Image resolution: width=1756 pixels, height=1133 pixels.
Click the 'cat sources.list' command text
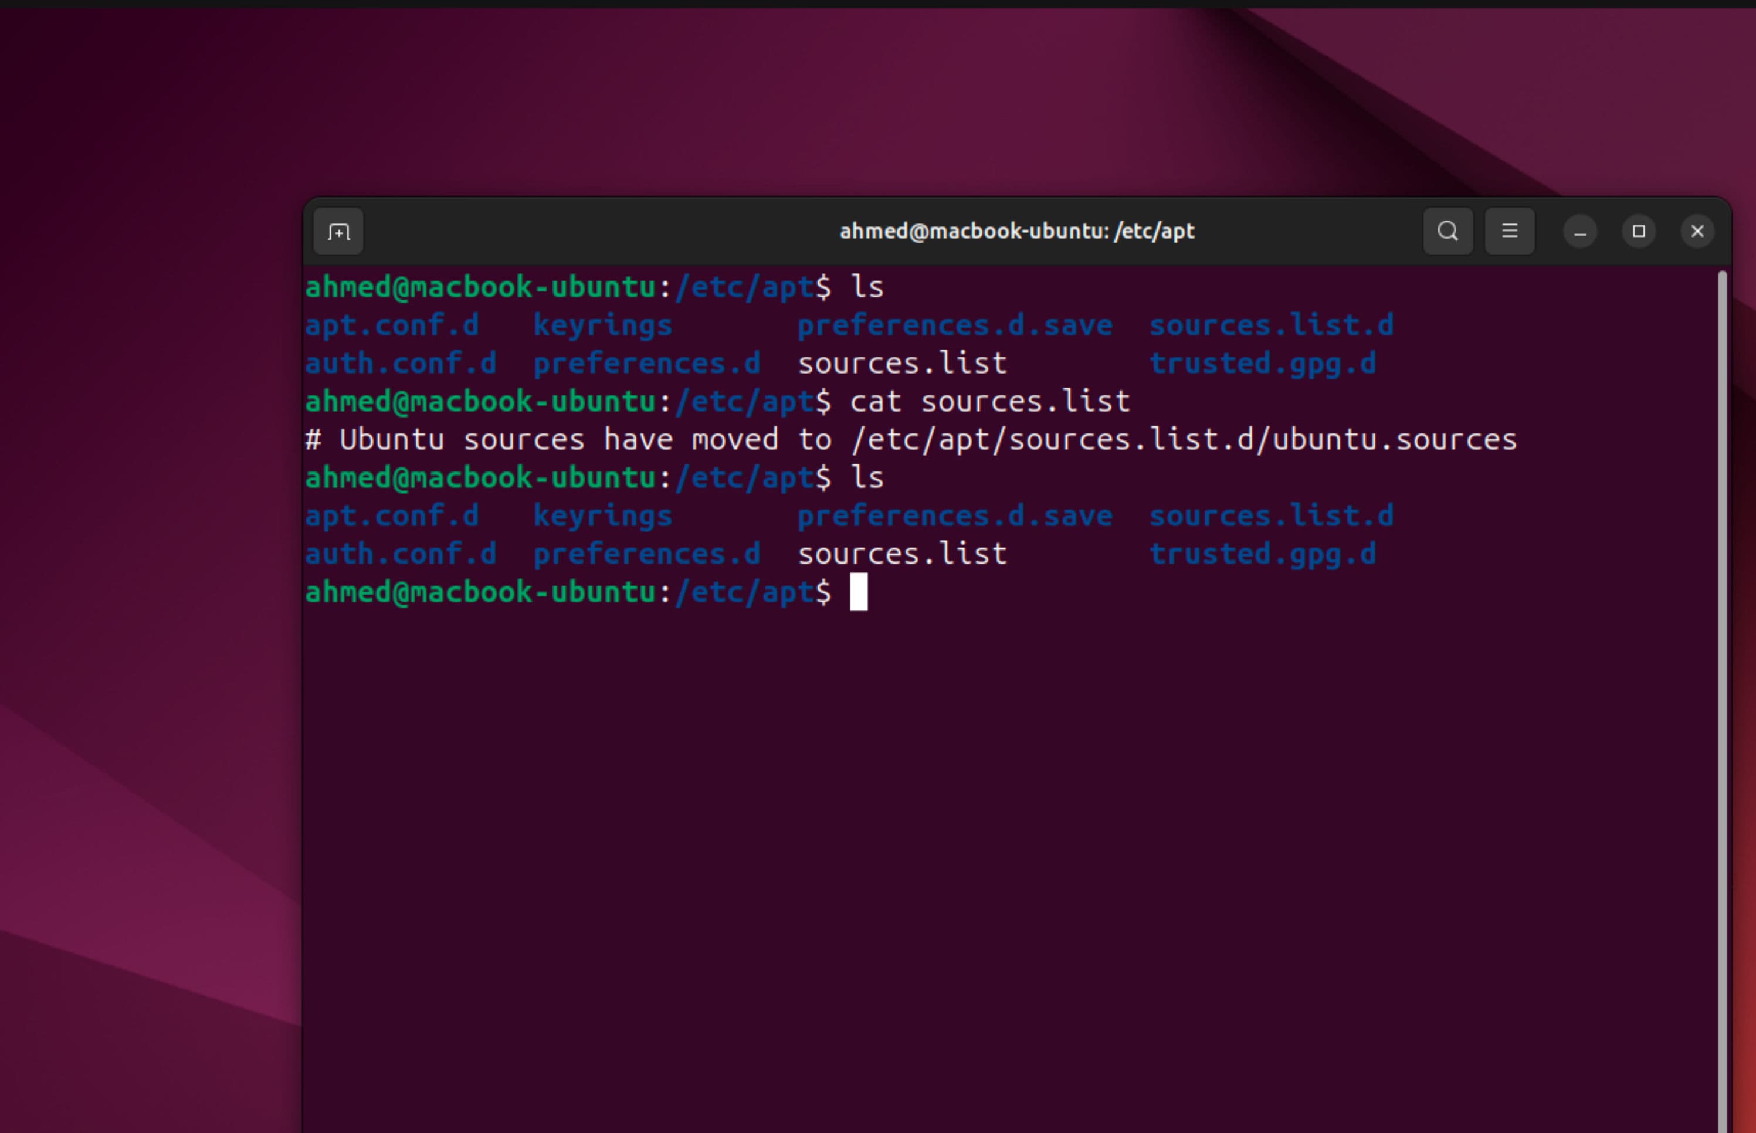[989, 402]
